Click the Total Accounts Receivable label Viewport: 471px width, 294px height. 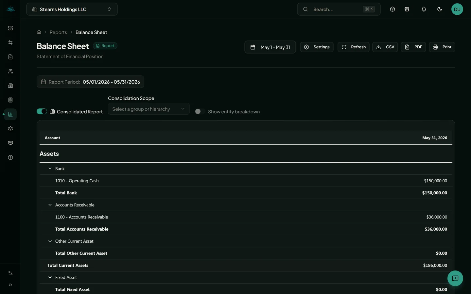pyautogui.click(x=82, y=229)
